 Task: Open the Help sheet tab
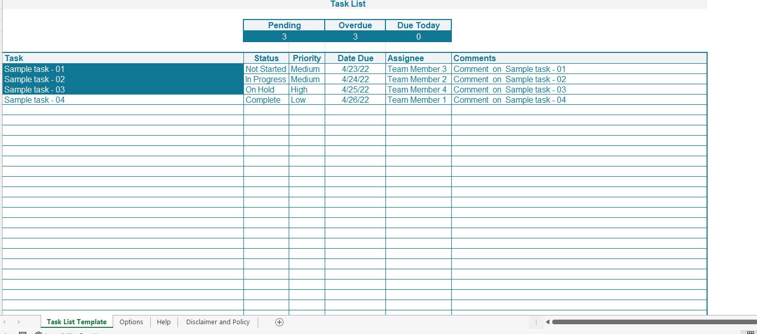click(164, 322)
